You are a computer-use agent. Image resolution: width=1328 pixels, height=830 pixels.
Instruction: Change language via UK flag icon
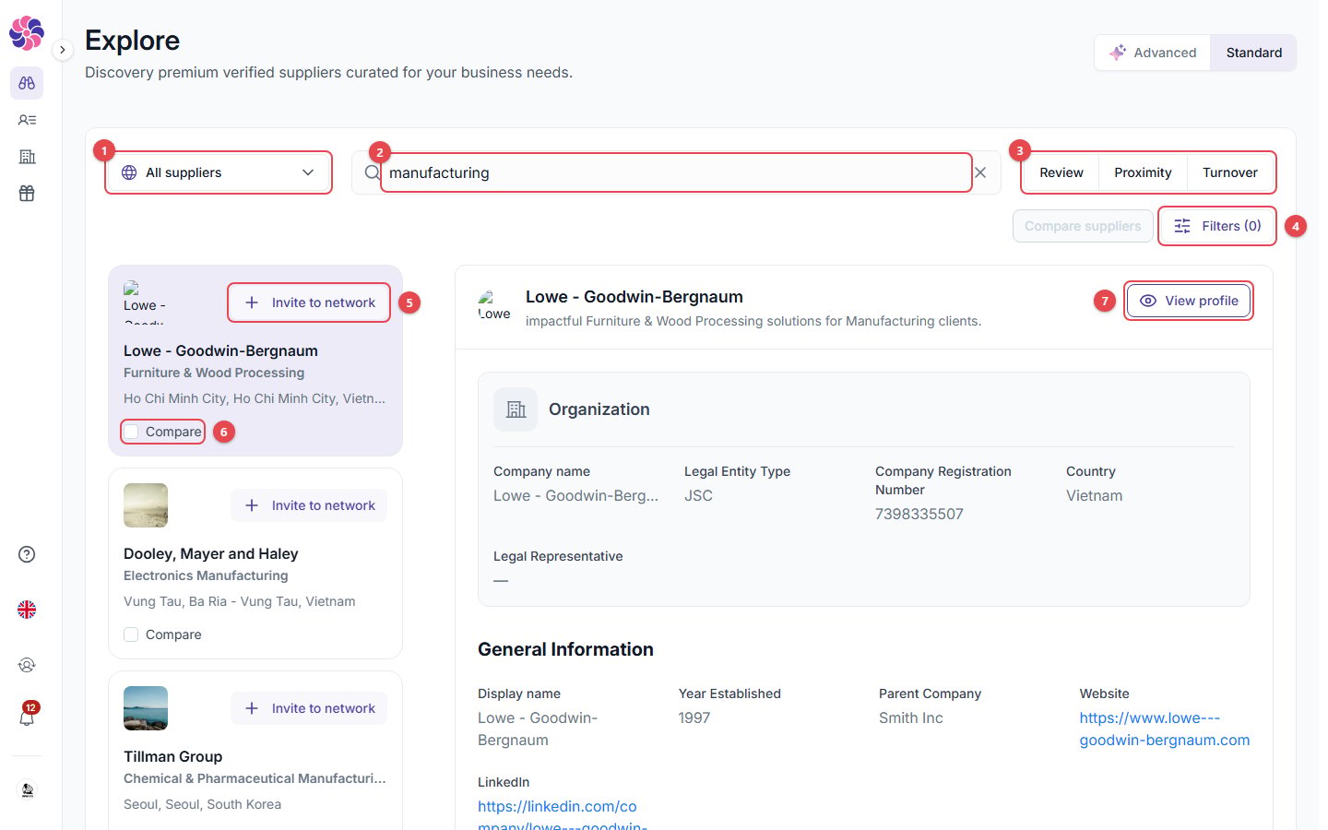pos(27,610)
